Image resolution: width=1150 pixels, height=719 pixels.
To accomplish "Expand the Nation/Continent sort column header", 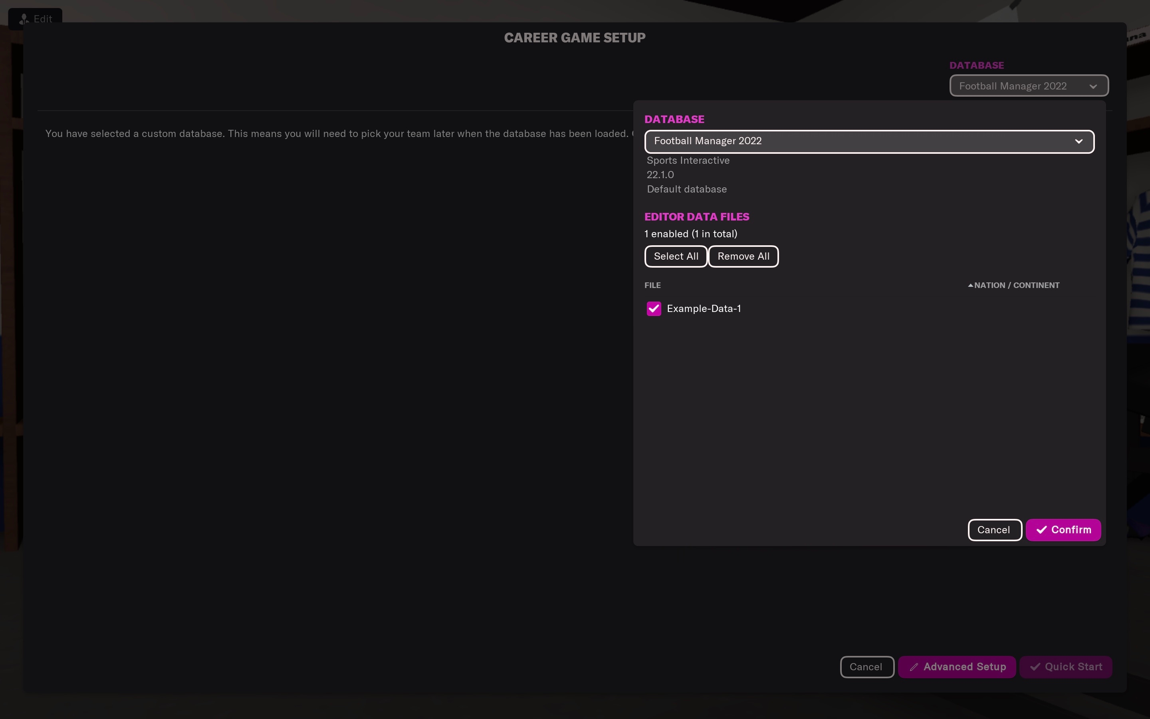I will click(1014, 286).
